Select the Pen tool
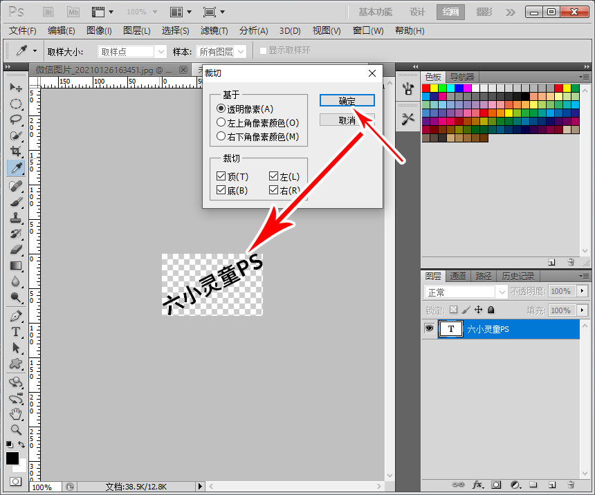This screenshot has height=495, width=595. 15,315
